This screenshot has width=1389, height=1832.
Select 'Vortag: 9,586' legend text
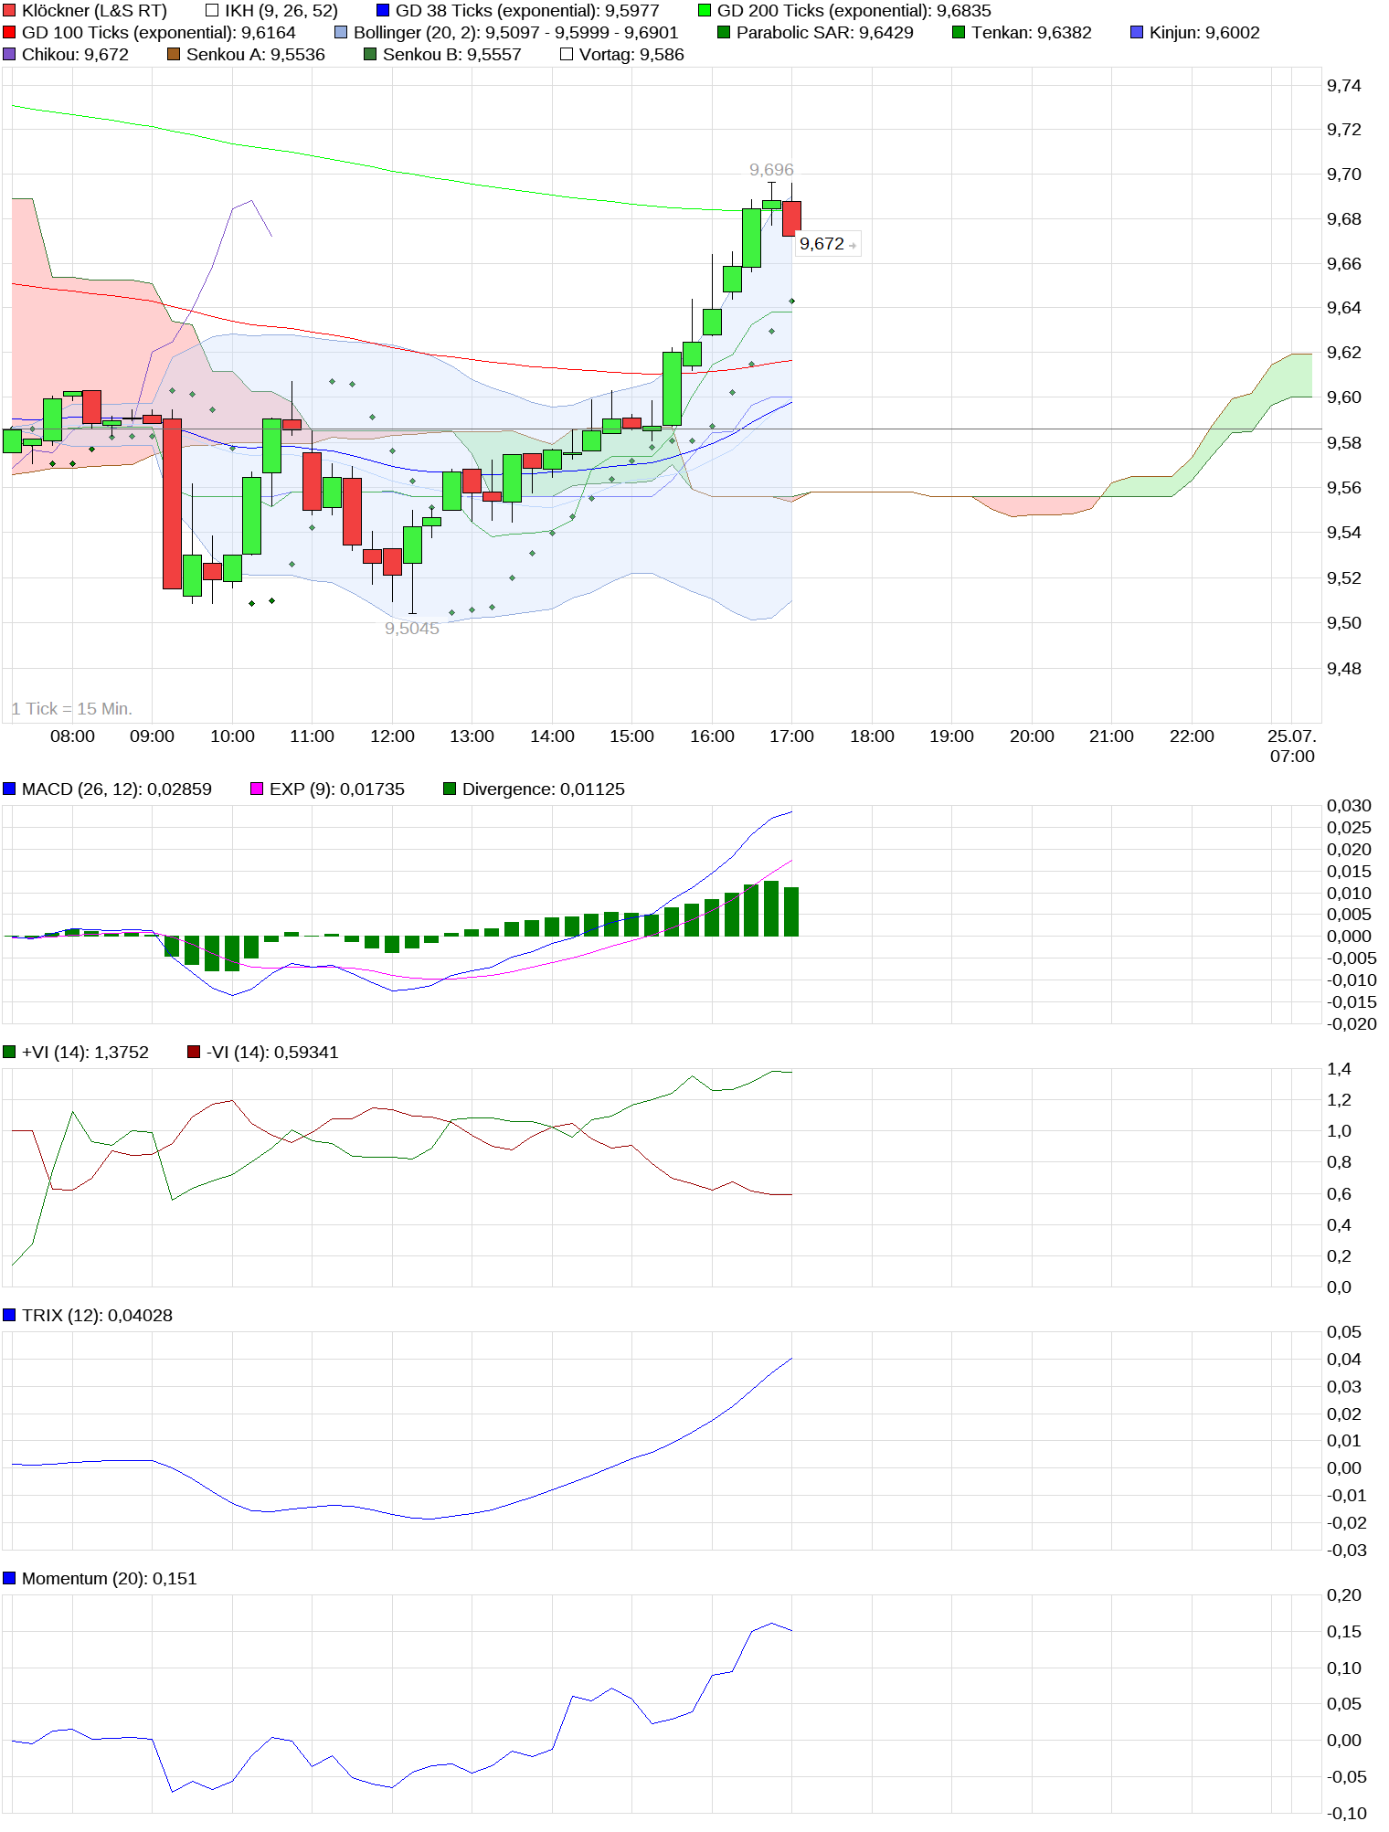coord(631,55)
